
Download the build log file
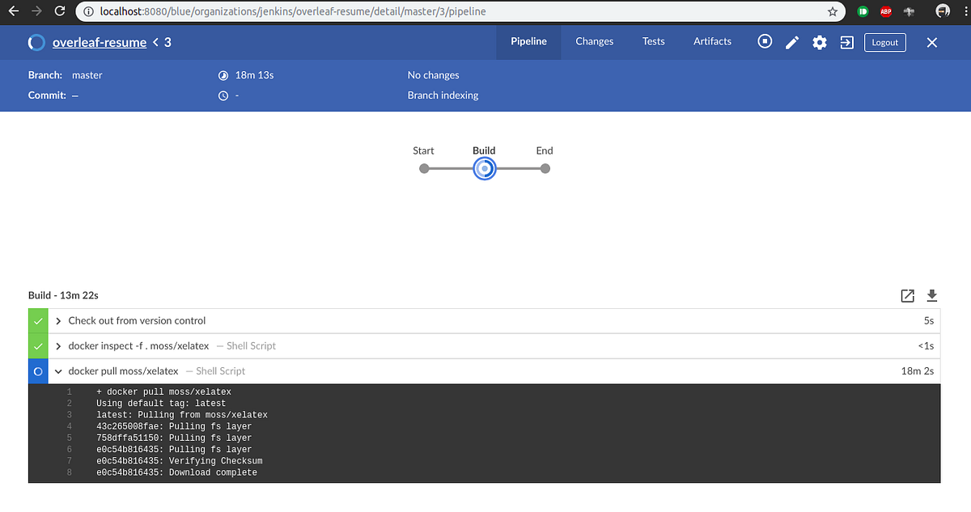(931, 295)
